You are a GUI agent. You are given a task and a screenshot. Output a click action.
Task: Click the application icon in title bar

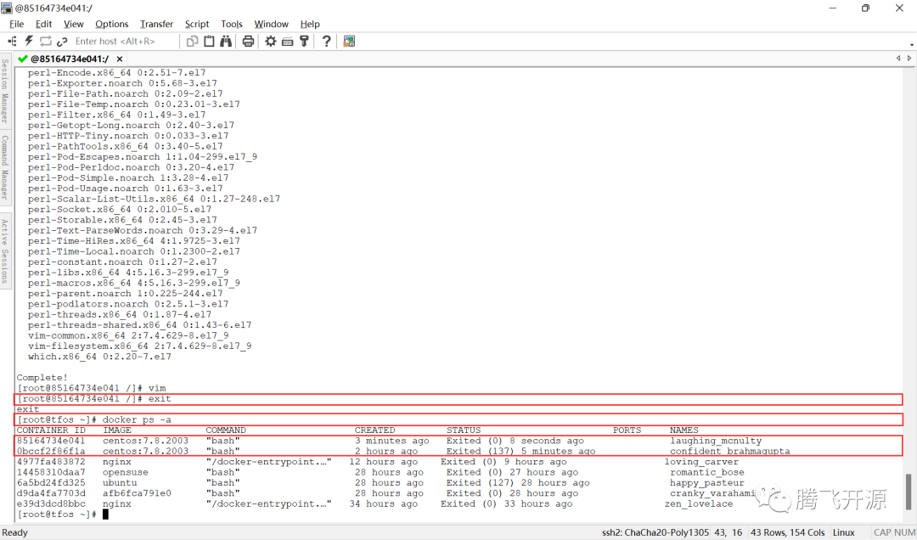pos(7,8)
